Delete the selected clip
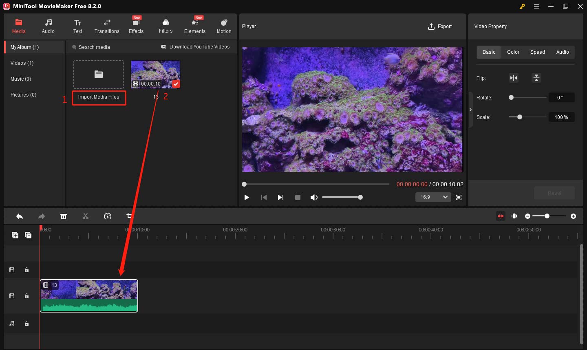Viewport: 587px width, 350px height. pos(64,216)
